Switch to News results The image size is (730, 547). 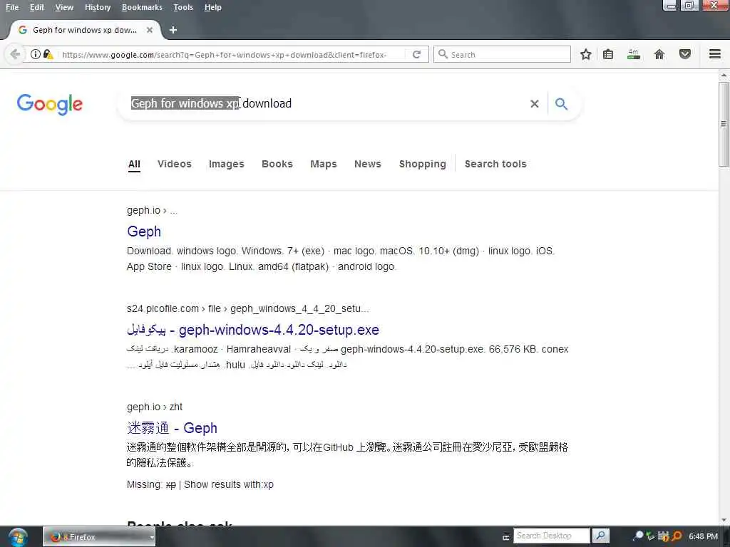[x=368, y=164]
